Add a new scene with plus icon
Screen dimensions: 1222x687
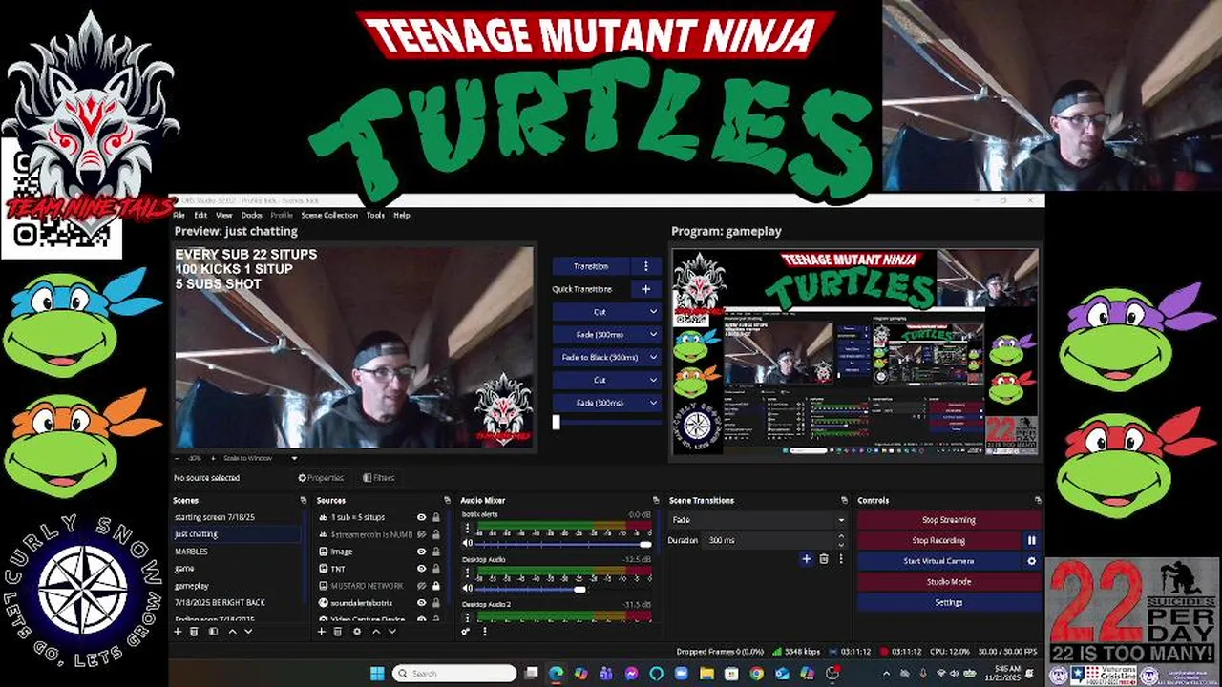(x=178, y=632)
